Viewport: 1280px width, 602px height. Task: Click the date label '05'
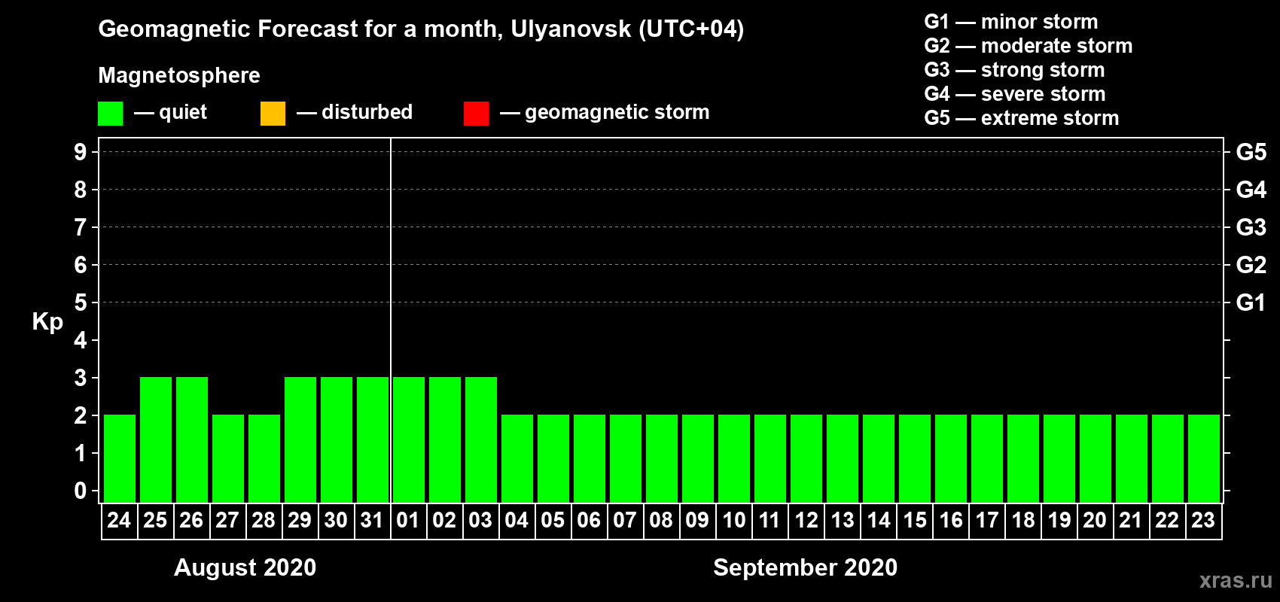553,520
